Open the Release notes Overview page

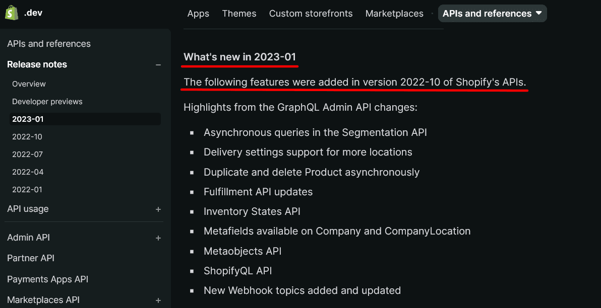pyautogui.click(x=29, y=84)
